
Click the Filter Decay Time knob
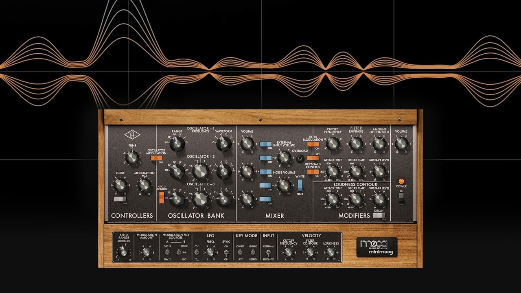(356, 171)
